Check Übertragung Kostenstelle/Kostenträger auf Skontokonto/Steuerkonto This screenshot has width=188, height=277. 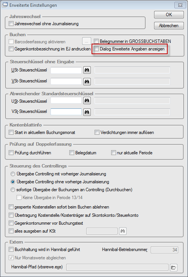pyautogui.click(x=11, y=215)
